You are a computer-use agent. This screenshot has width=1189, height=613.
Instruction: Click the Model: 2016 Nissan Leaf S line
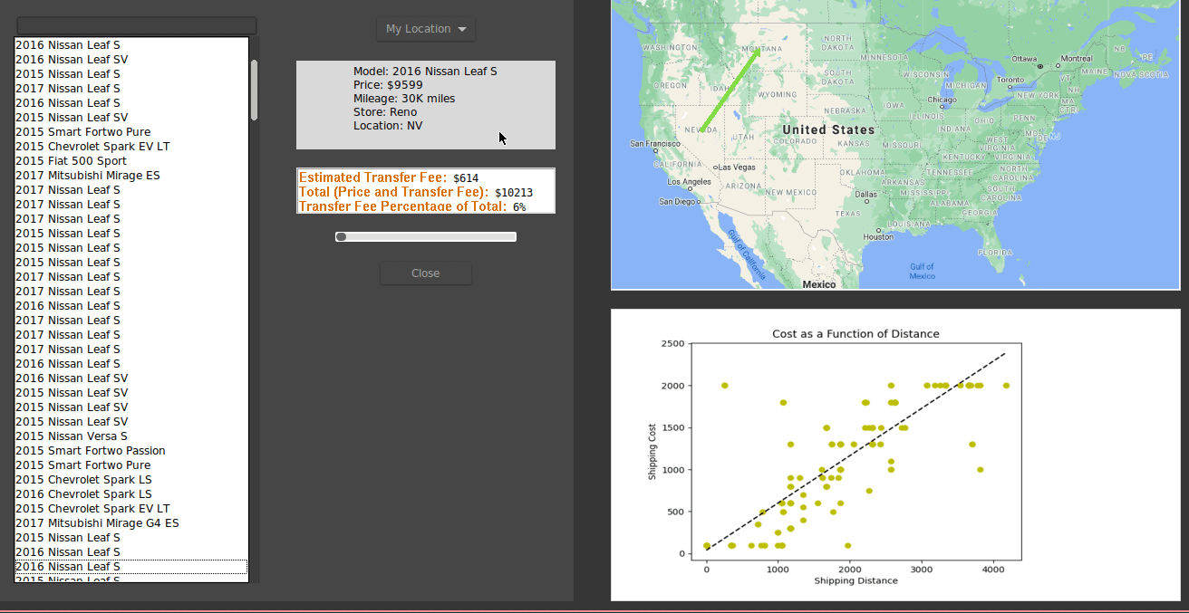coord(425,71)
